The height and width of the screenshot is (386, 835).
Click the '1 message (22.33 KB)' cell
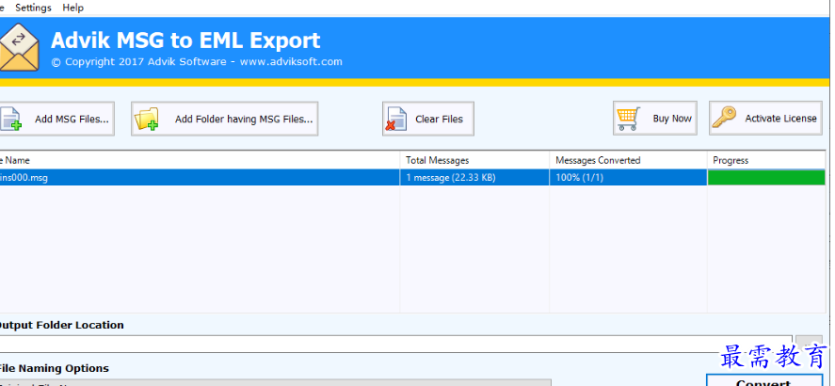tap(474, 177)
